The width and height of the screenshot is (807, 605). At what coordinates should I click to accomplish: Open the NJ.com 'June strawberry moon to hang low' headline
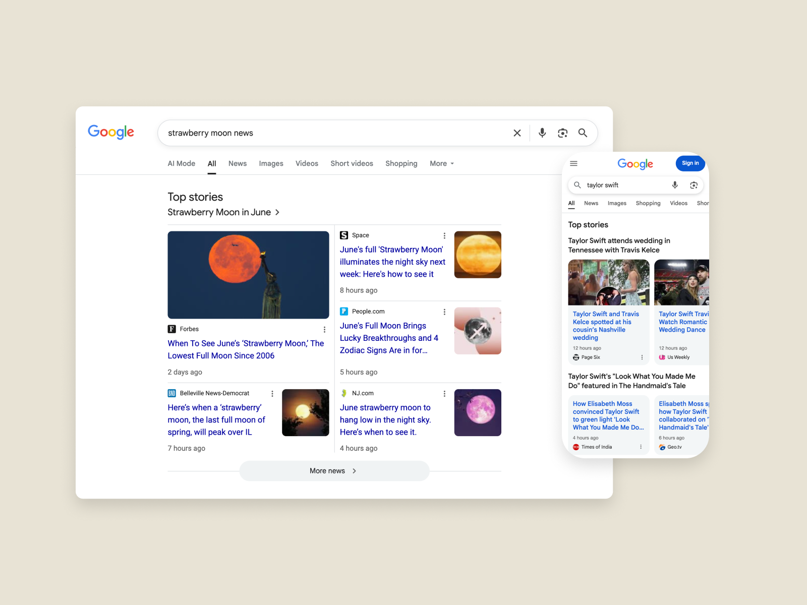coord(385,420)
